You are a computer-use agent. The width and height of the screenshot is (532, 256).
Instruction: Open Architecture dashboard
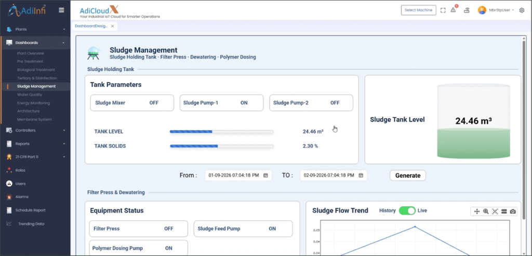pos(29,111)
